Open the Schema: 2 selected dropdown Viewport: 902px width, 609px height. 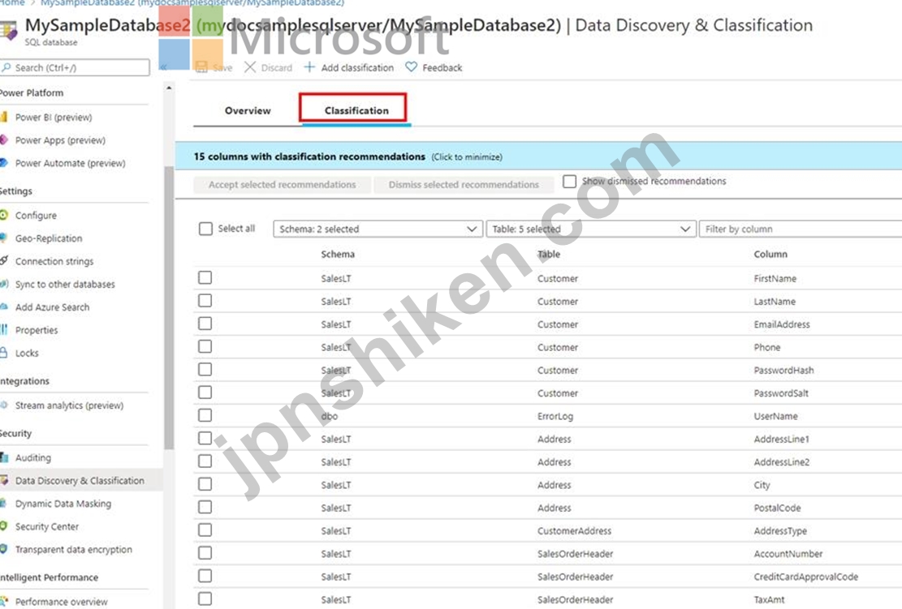tap(378, 229)
